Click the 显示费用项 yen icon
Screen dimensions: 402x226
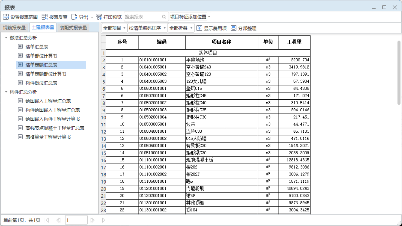coord(199,28)
